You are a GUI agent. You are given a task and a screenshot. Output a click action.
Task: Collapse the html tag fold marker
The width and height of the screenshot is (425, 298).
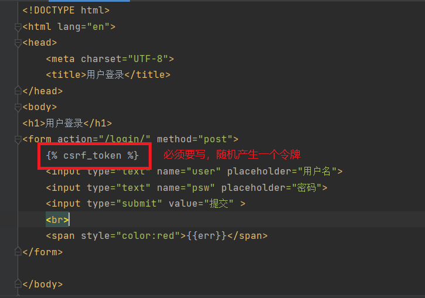(18, 27)
